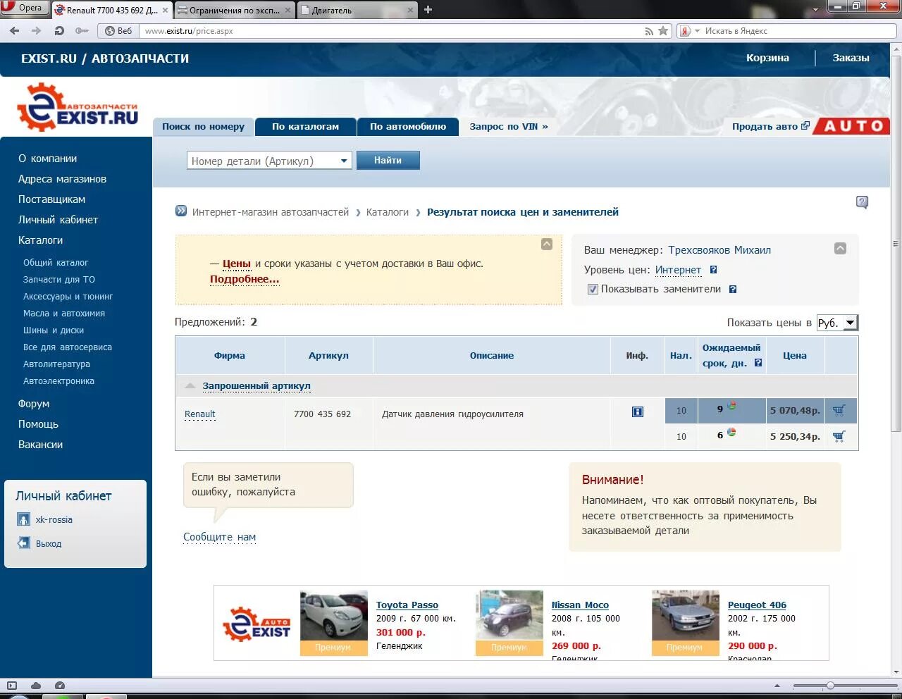Open the Nissan Moco listing link
The width and height of the screenshot is (902, 699).
(580, 605)
